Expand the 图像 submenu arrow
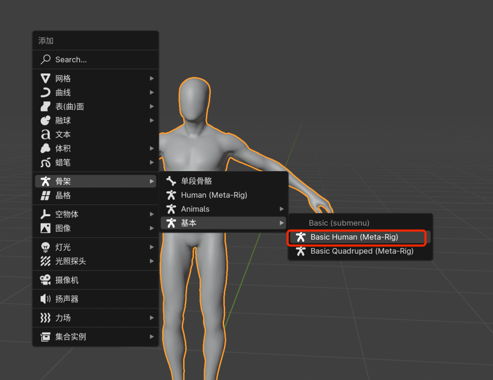The image size is (493, 380). [x=152, y=228]
